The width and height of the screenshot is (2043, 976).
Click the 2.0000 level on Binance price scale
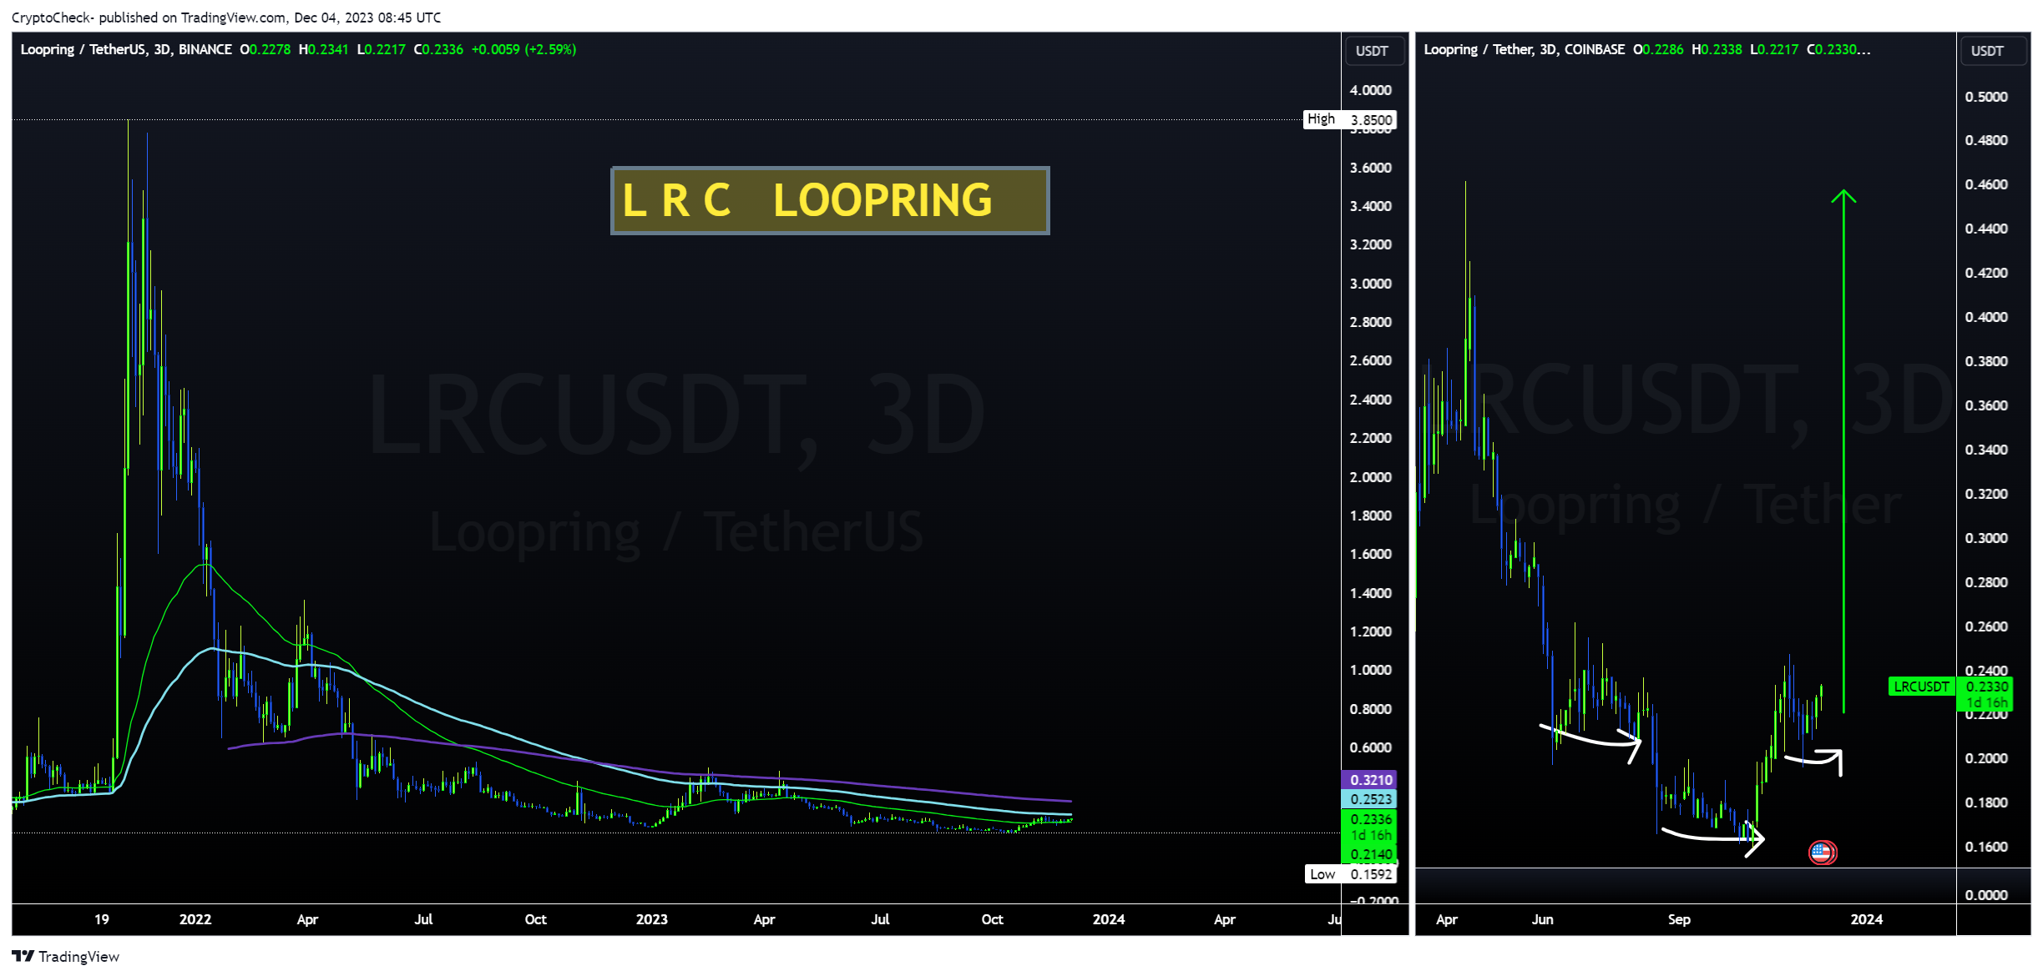click(1370, 477)
